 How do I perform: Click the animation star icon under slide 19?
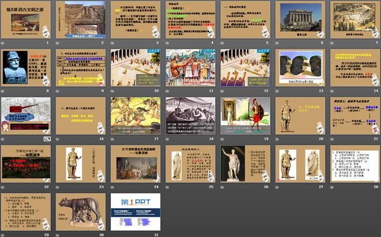[222, 139]
